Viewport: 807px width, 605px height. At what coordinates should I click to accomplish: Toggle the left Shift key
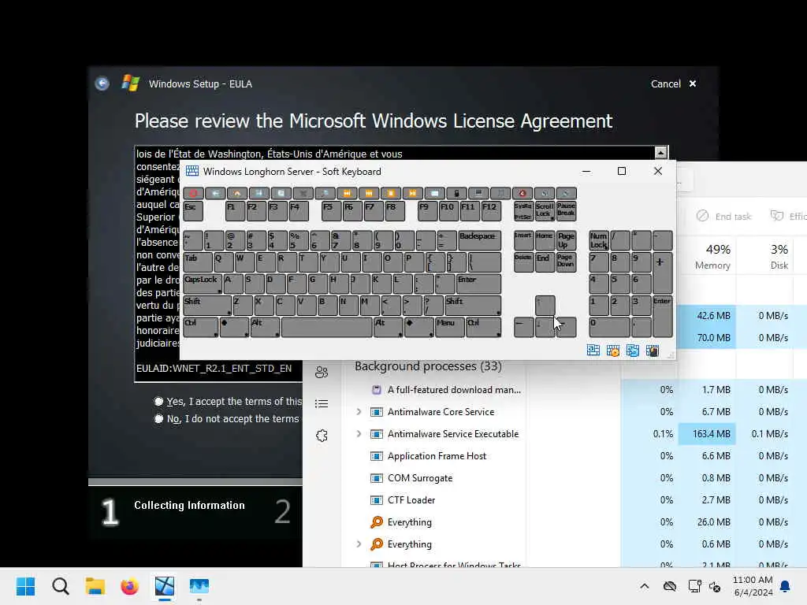pos(207,306)
